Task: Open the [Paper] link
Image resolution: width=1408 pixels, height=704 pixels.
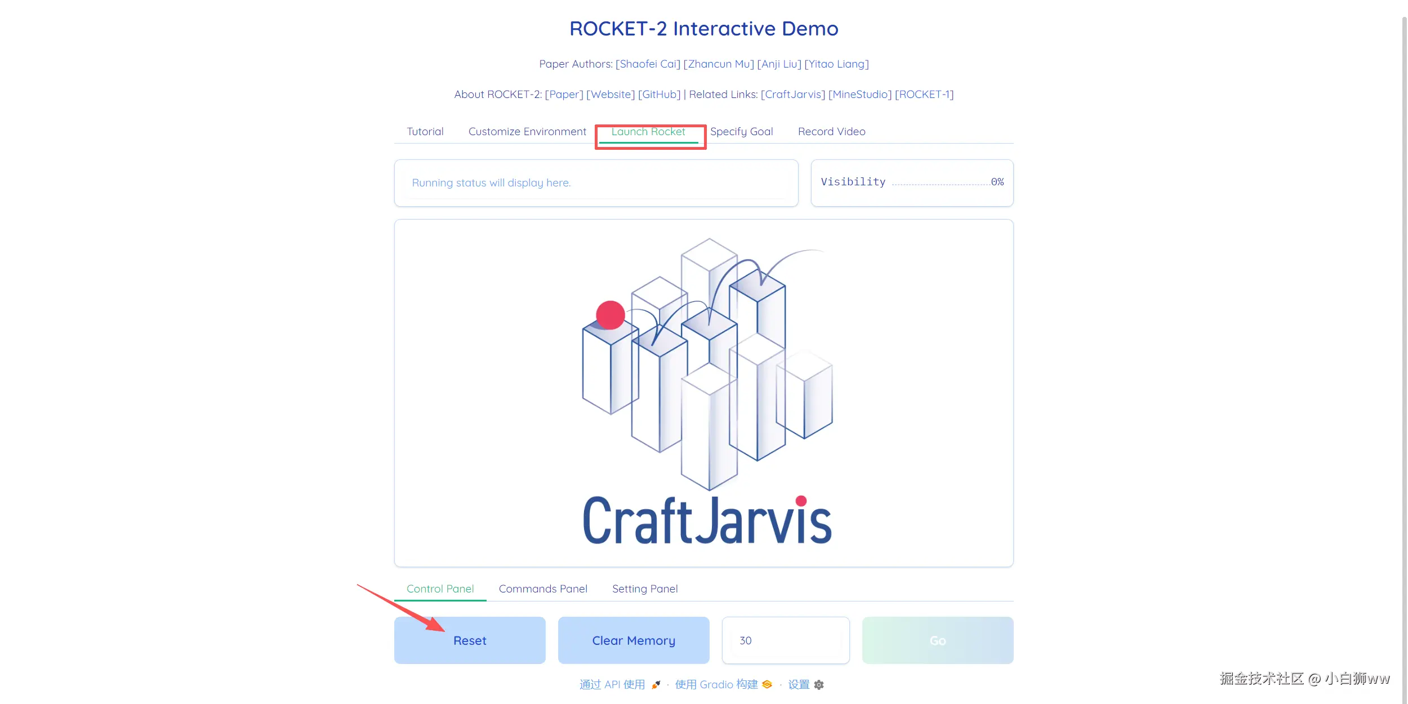Action: [564, 94]
